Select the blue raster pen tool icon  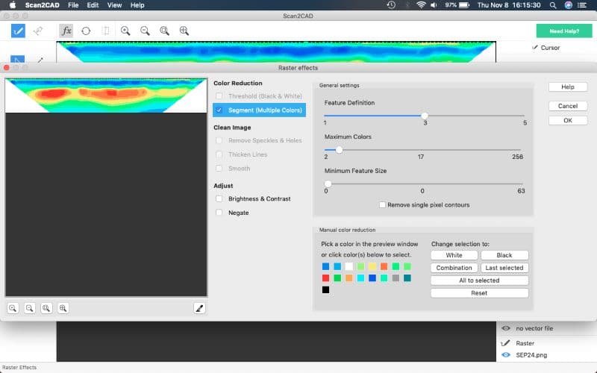pos(18,31)
